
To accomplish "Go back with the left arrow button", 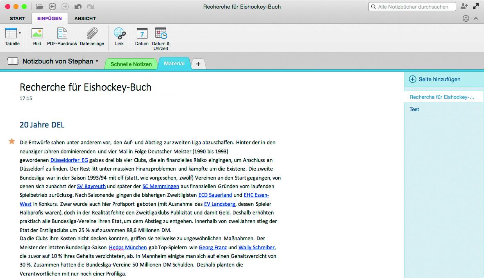I will click(52, 7).
